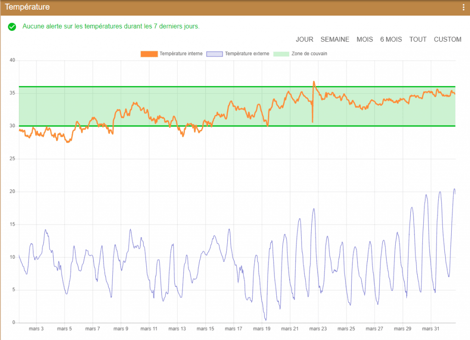Switch chart range to JOUR
The width and height of the screenshot is (470, 340).
[305, 40]
